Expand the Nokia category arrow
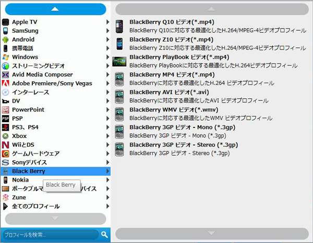313x243 pixels. pyautogui.click(x=107, y=180)
